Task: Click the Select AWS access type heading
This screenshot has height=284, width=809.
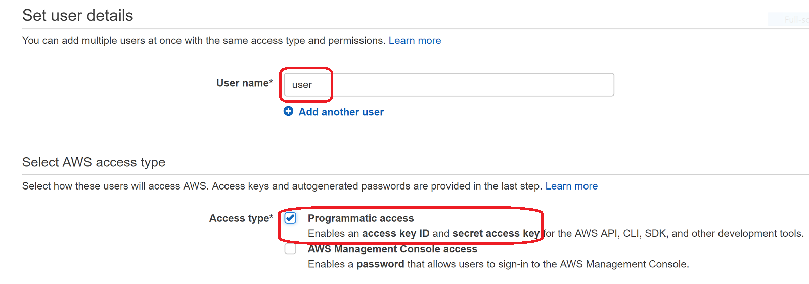Action: pos(94,162)
